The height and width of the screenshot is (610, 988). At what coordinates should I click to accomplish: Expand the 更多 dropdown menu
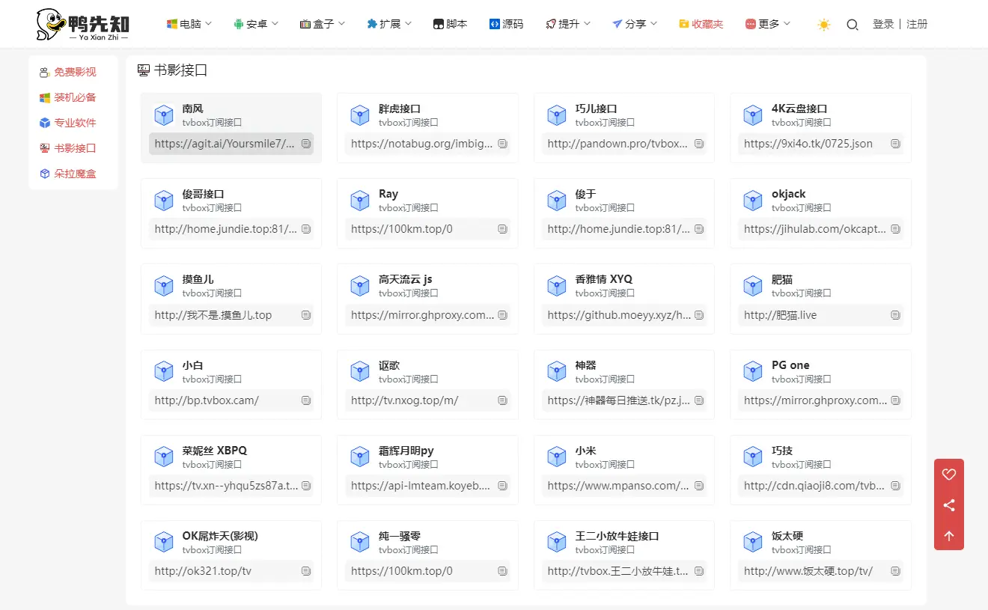pos(768,24)
